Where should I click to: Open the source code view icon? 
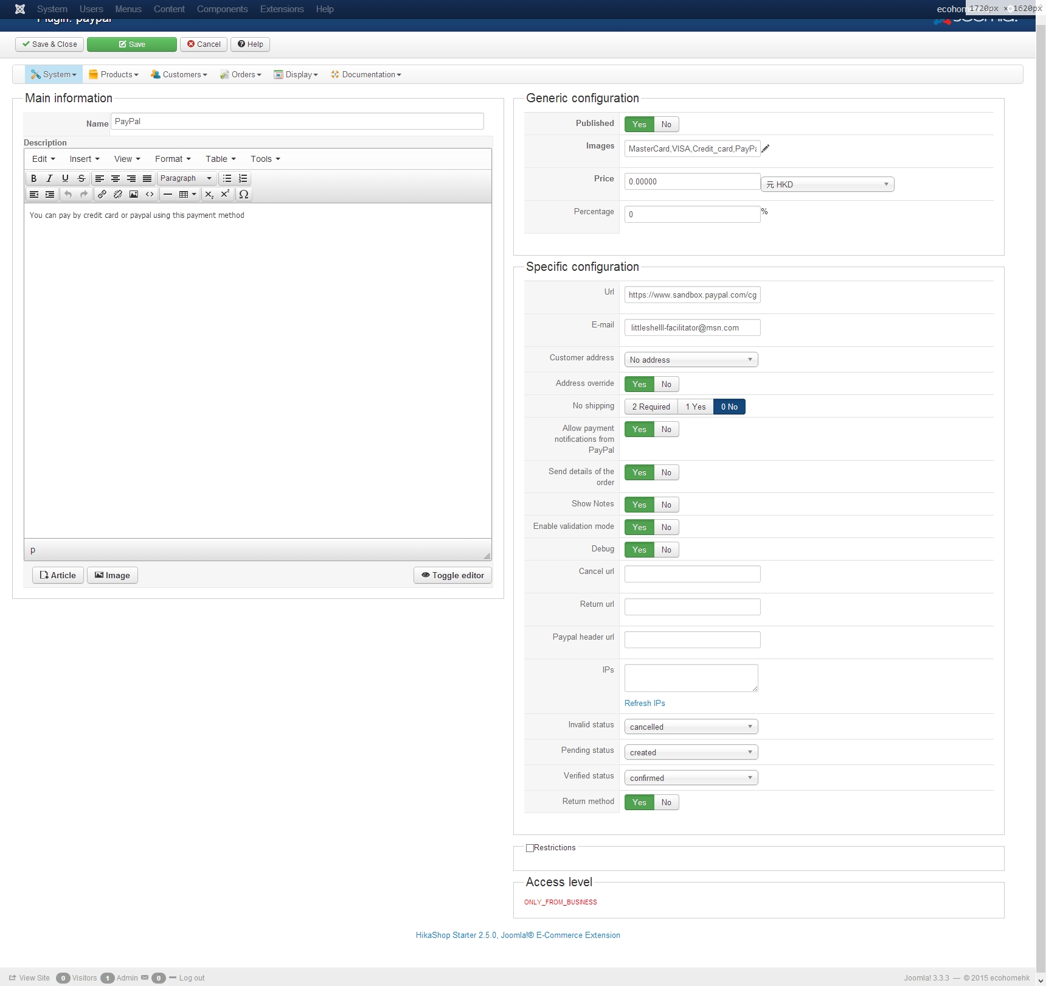[150, 194]
